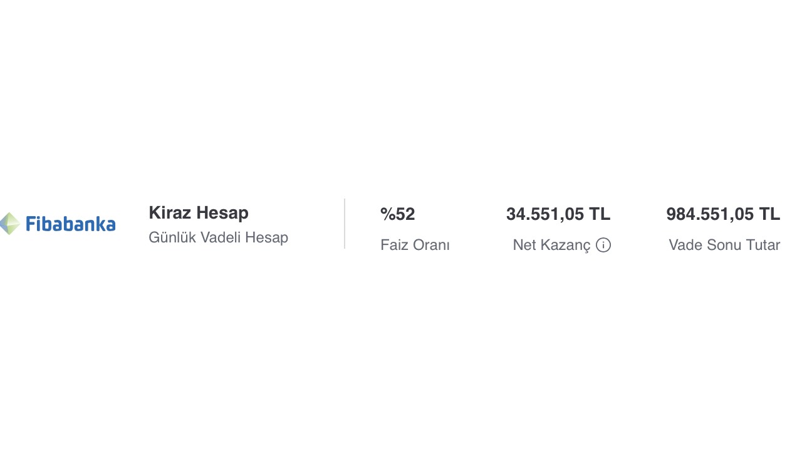Click the 984.551,05 TL maturity amount

click(723, 214)
